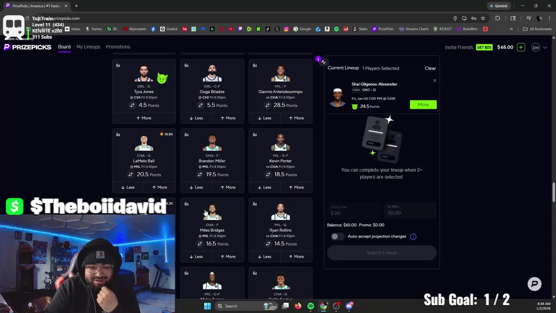Click the browser address bar
The image size is (556, 313).
click(243, 18)
